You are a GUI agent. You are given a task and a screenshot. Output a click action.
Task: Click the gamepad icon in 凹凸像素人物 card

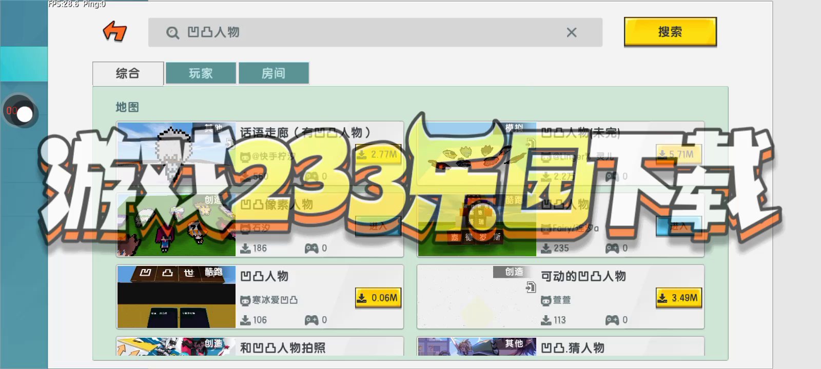pos(311,249)
